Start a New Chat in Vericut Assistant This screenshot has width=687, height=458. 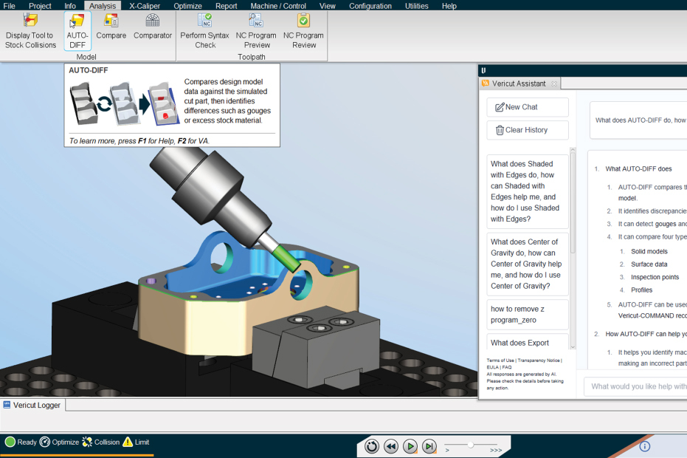pos(528,107)
